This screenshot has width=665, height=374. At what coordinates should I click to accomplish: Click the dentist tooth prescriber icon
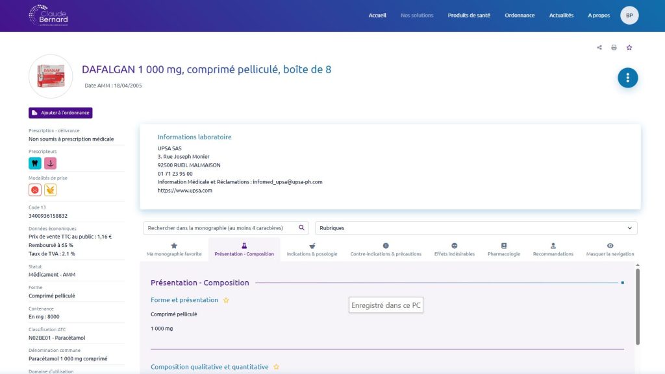34,163
